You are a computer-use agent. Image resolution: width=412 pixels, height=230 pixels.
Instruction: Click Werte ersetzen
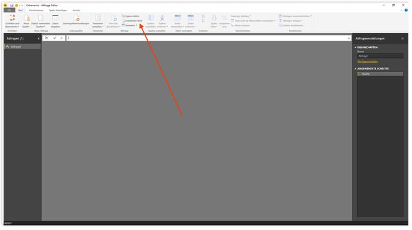coord(240,25)
